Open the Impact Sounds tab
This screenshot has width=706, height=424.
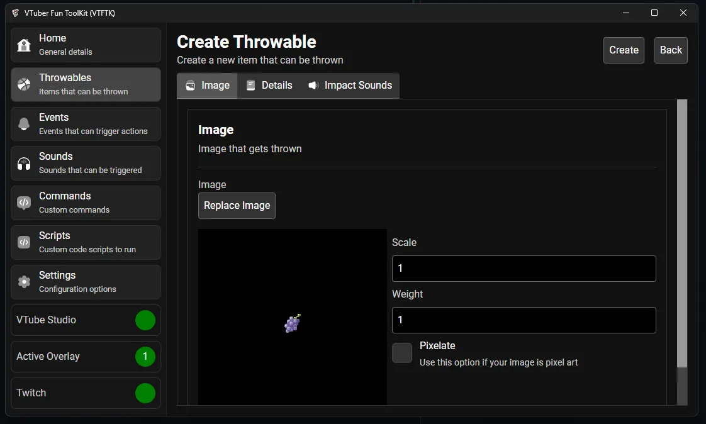click(350, 85)
